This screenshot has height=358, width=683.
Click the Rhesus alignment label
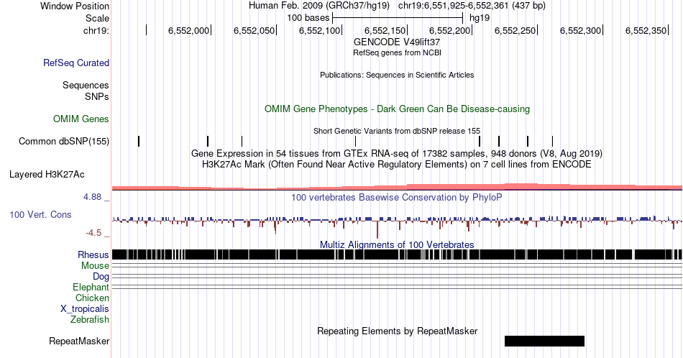(x=93, y=254)
